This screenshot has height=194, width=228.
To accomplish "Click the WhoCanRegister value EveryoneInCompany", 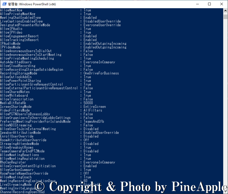I will pyautogui.click(x=99, y=162).
